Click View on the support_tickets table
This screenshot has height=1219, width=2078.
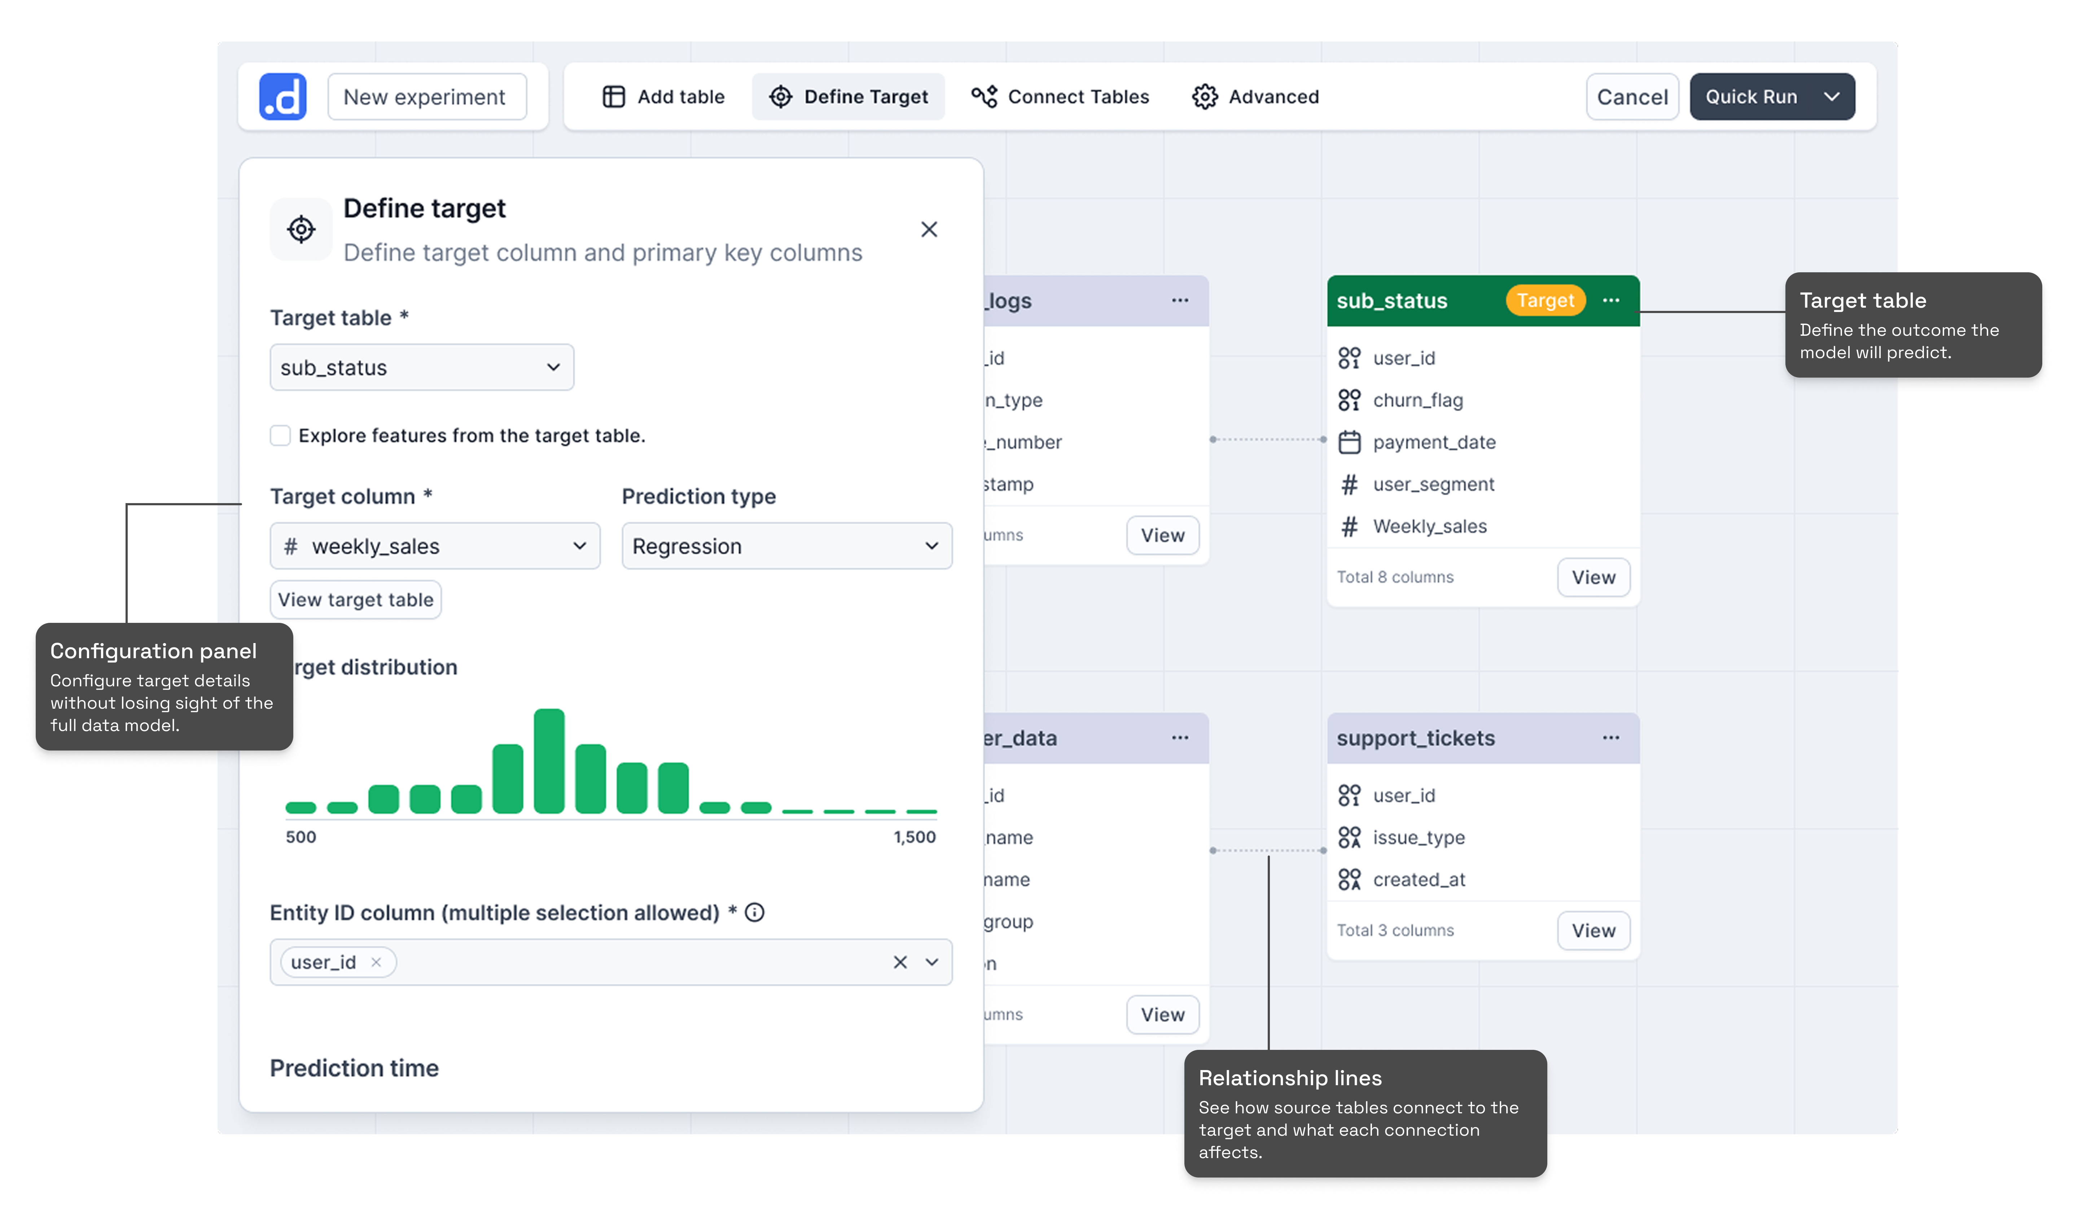[1593, 930]
